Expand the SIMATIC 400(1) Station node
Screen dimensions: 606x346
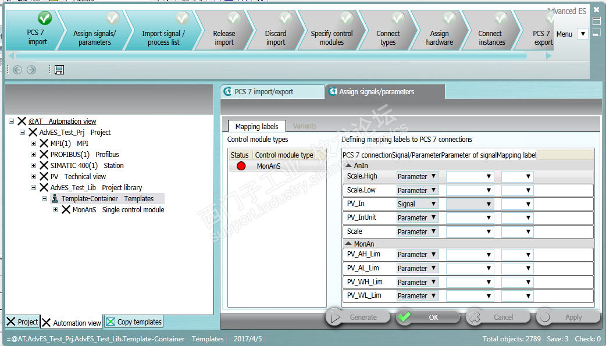click(x=34, y=166)
